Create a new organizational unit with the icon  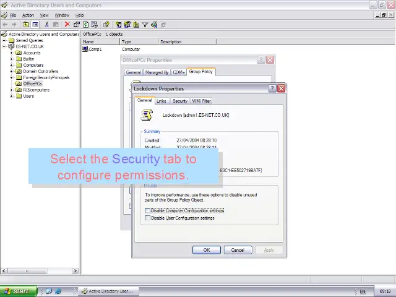point(136,25)
